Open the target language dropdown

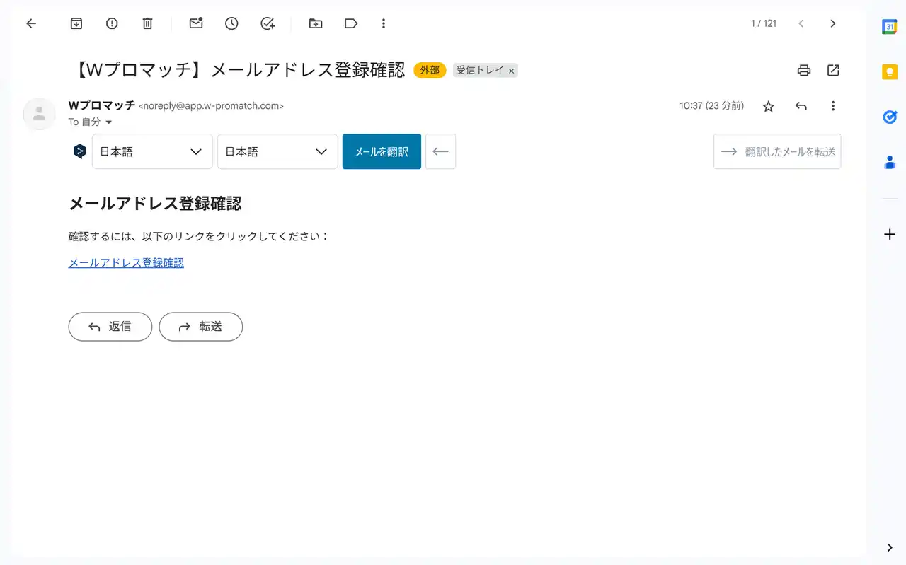point(277,151)
